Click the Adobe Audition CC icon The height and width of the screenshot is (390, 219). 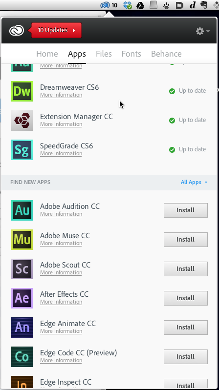tap(22, 210)
